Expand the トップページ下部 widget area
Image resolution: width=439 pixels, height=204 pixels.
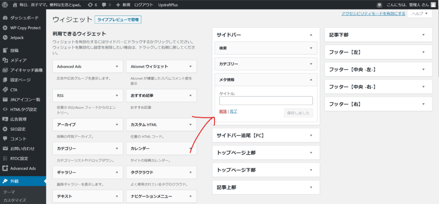click(x=311, y=170)
